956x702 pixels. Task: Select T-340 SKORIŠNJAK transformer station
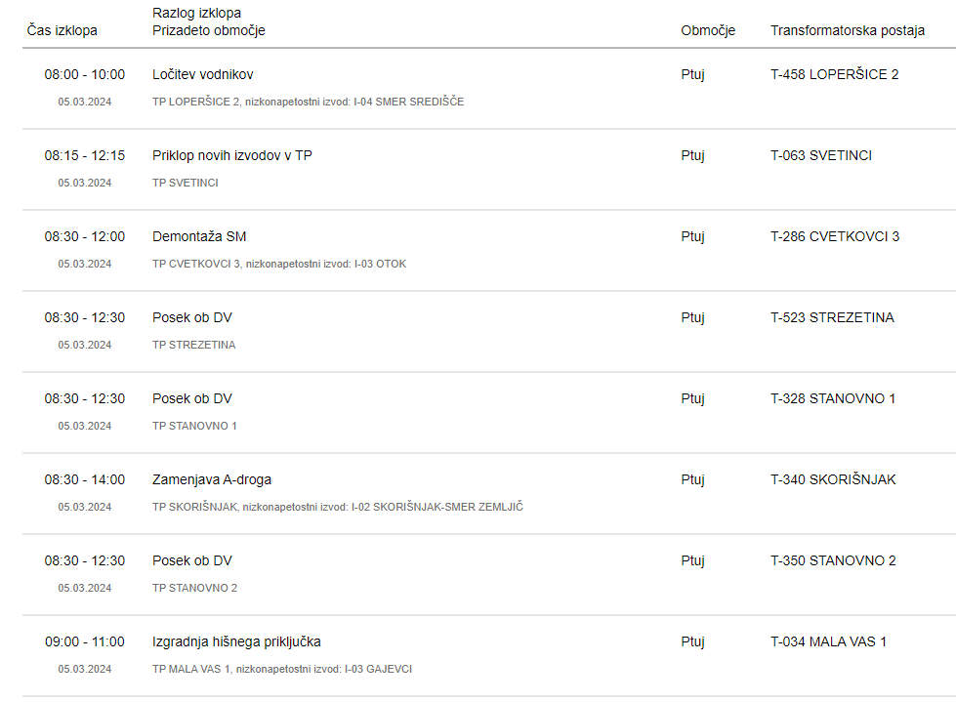(834, 479)
